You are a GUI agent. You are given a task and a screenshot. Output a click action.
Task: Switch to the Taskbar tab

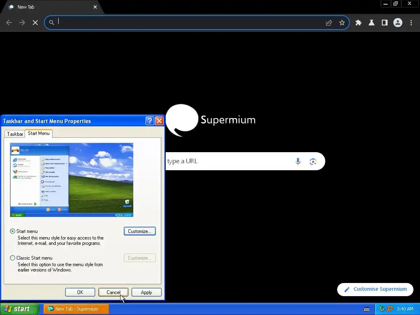15,134
